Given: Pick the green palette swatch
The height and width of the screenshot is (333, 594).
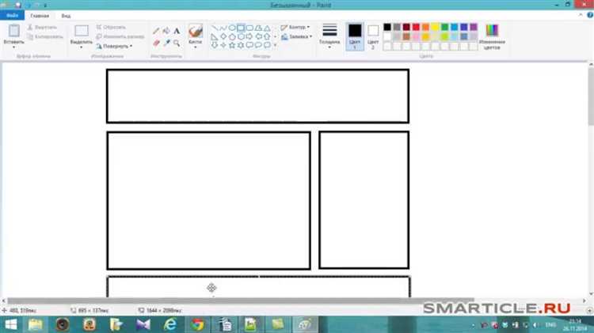Looking at the screenshot, I should tap(445, 27).
